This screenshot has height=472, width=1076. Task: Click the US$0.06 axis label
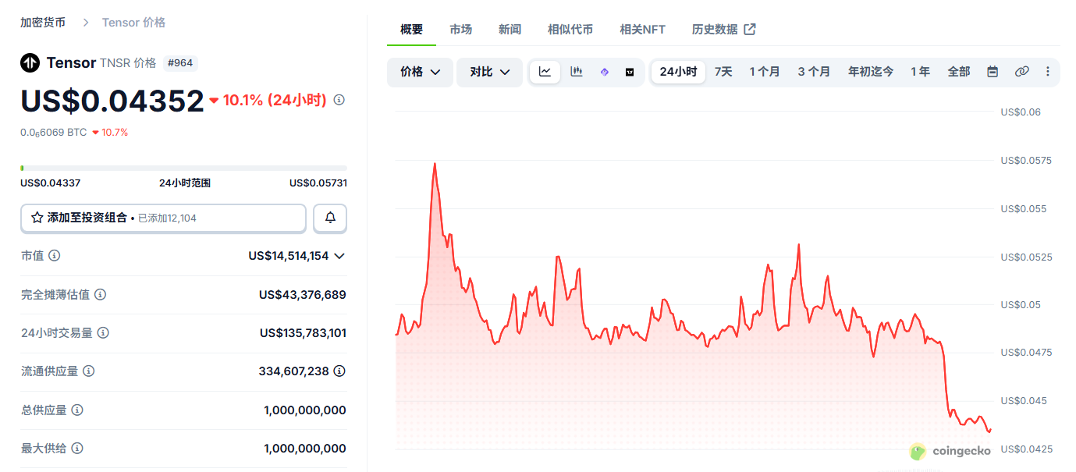point(1021,112)
